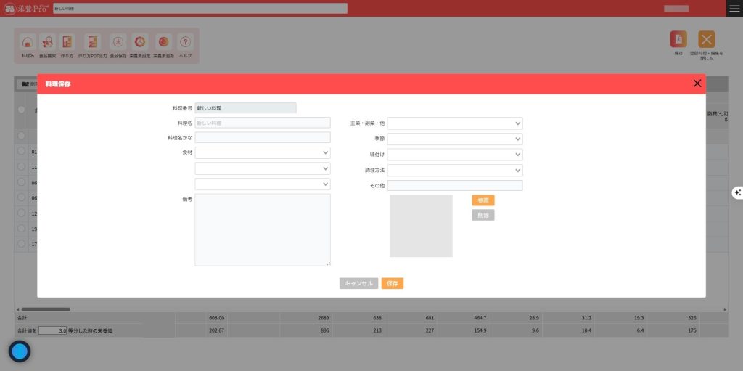Expand the 味付け dropdown

tap(455, 155)
